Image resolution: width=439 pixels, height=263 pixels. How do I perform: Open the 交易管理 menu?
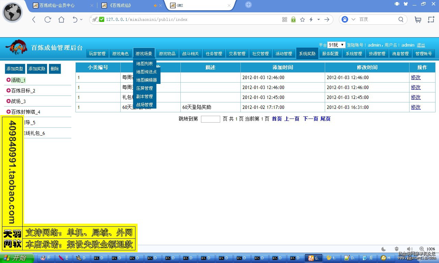click(x=237, y=54)
